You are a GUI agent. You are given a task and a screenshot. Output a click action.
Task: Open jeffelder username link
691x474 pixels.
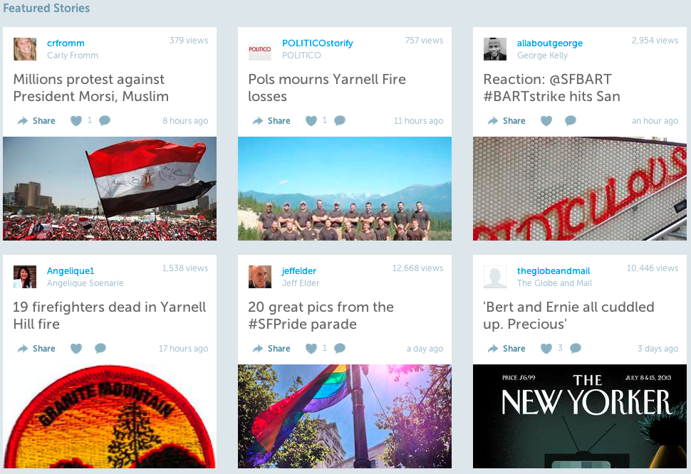click(298, 270)
